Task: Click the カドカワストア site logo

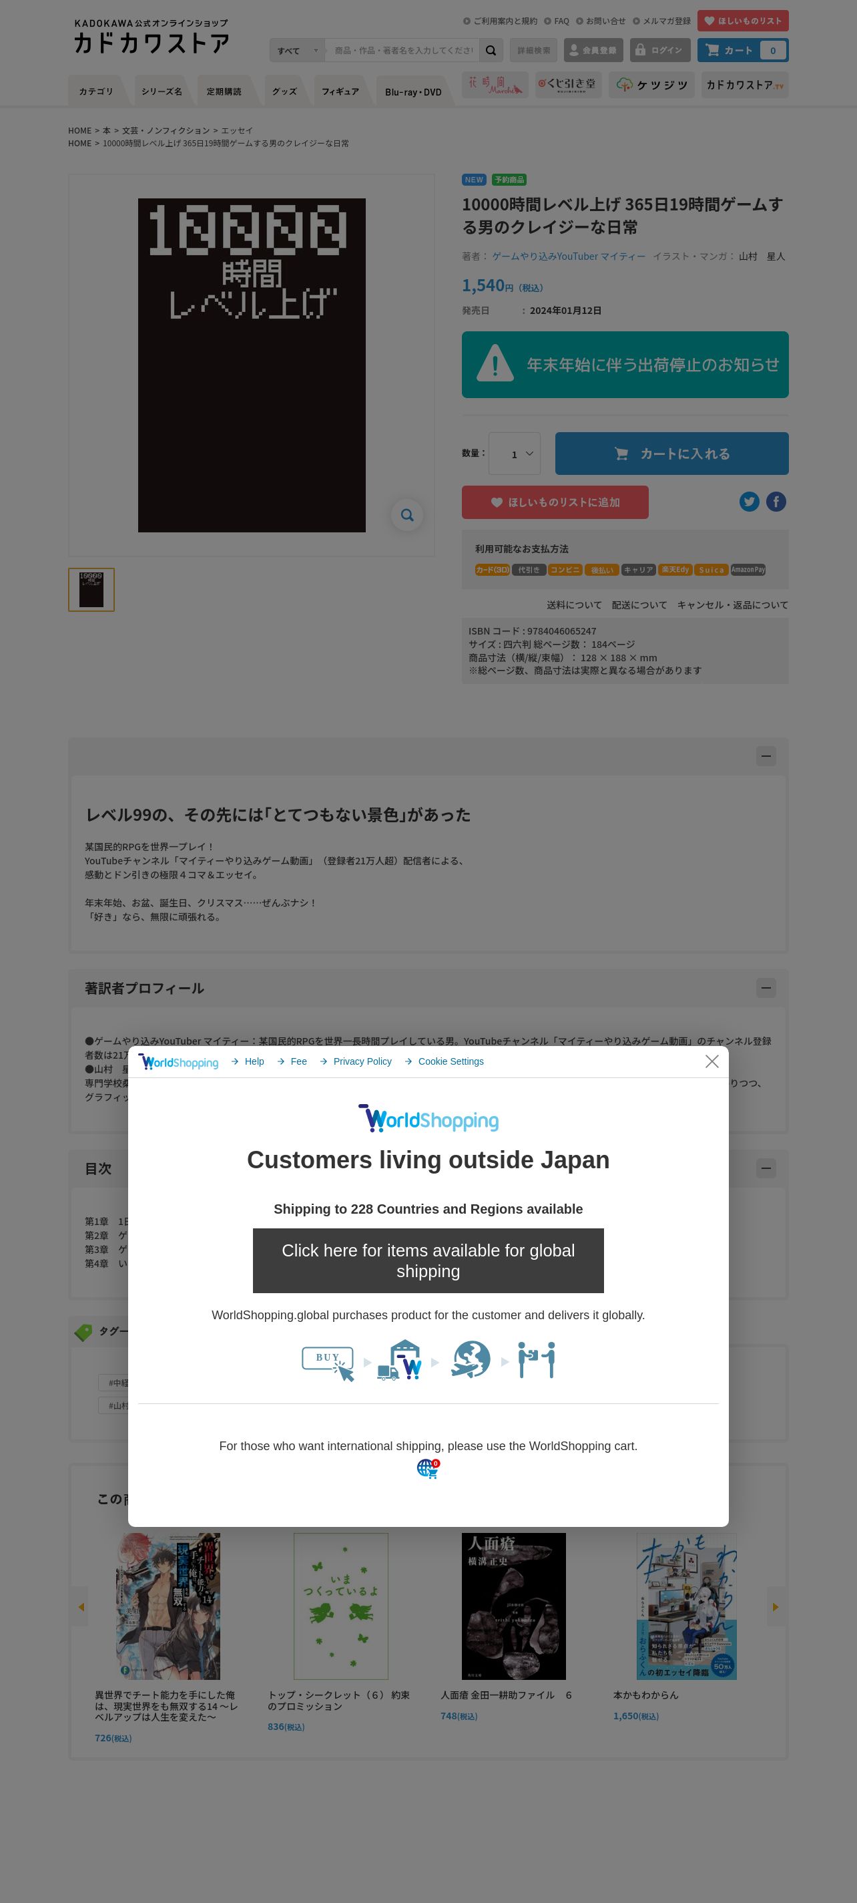Action: pyautogui.click(x=152, y=36)
